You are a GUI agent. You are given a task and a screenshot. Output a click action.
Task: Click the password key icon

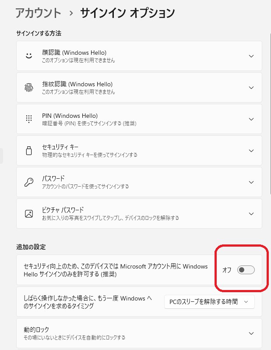tap(29, 182)
